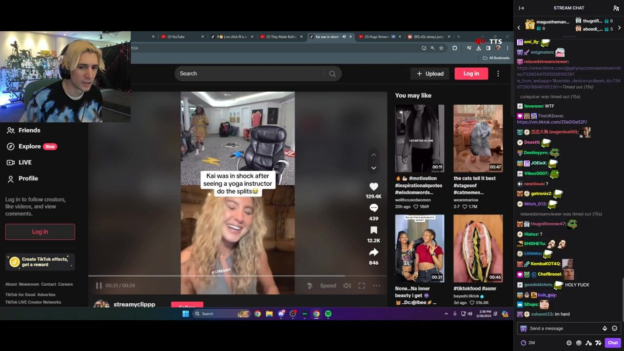This screenshot has width=624, height=351.
Task: Share the video using the arrow icon
Action: coord(373,252)
